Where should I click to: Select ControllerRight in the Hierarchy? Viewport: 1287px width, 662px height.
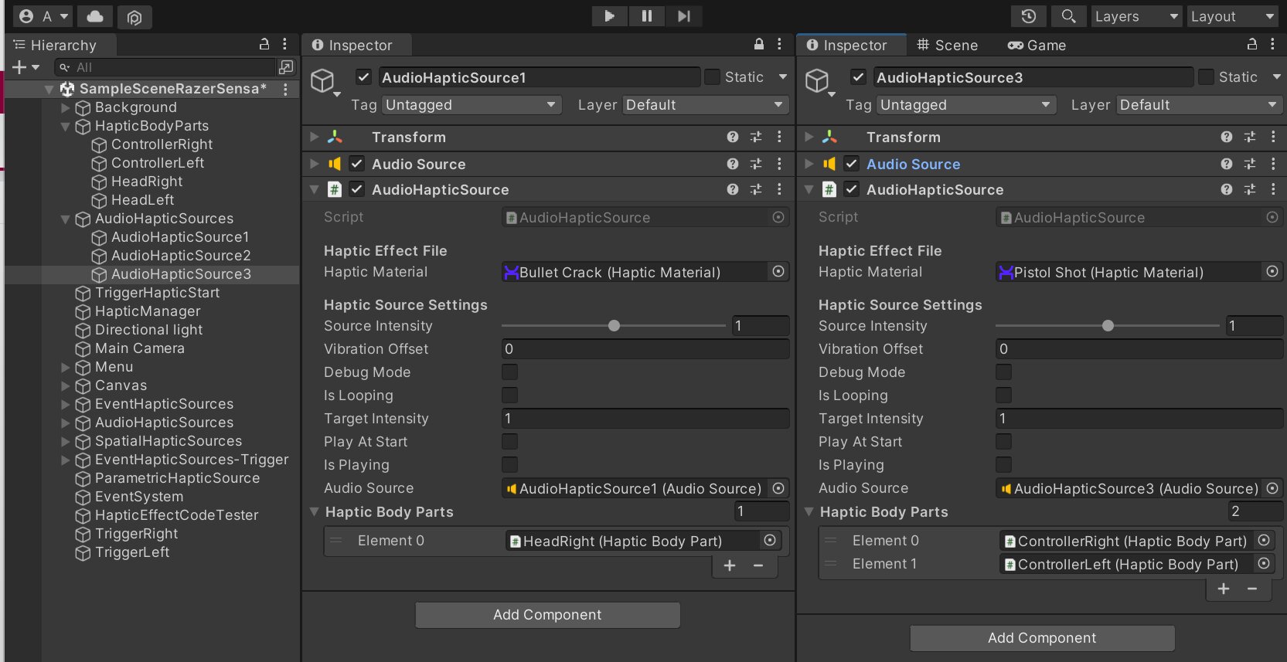click(162, 144)
